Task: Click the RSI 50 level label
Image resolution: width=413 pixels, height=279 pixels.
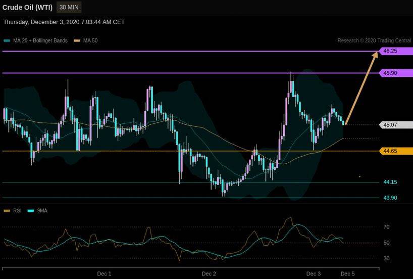Action: point(386,243)
